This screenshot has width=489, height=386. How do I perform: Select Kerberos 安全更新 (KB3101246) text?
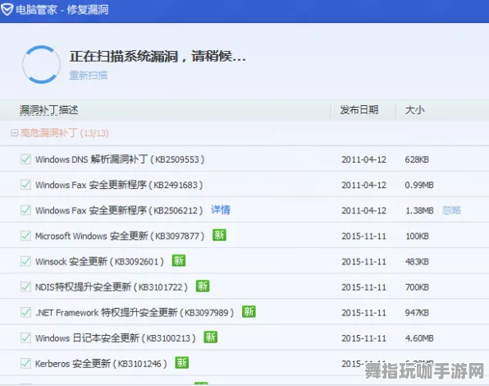coord(101,364)
